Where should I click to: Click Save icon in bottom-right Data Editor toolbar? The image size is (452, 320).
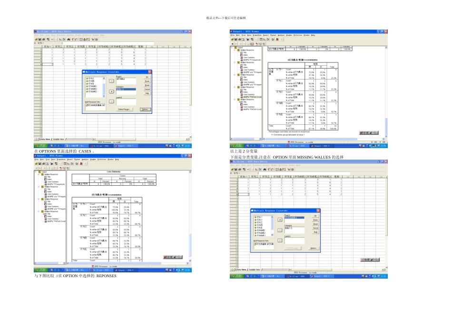[x=236, y=170]
